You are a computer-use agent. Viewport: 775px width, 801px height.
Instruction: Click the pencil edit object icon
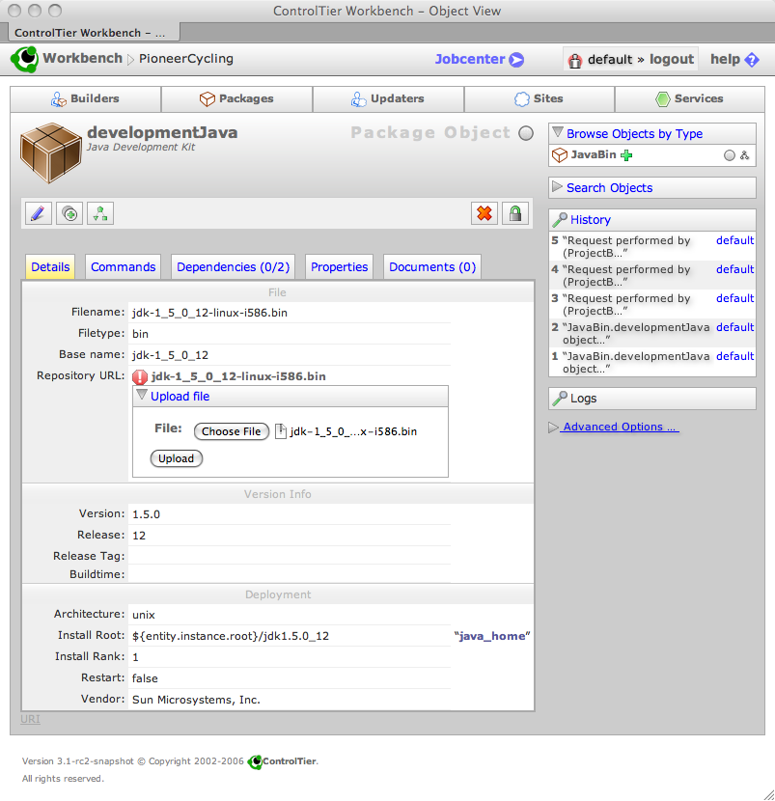coord(39,213)
